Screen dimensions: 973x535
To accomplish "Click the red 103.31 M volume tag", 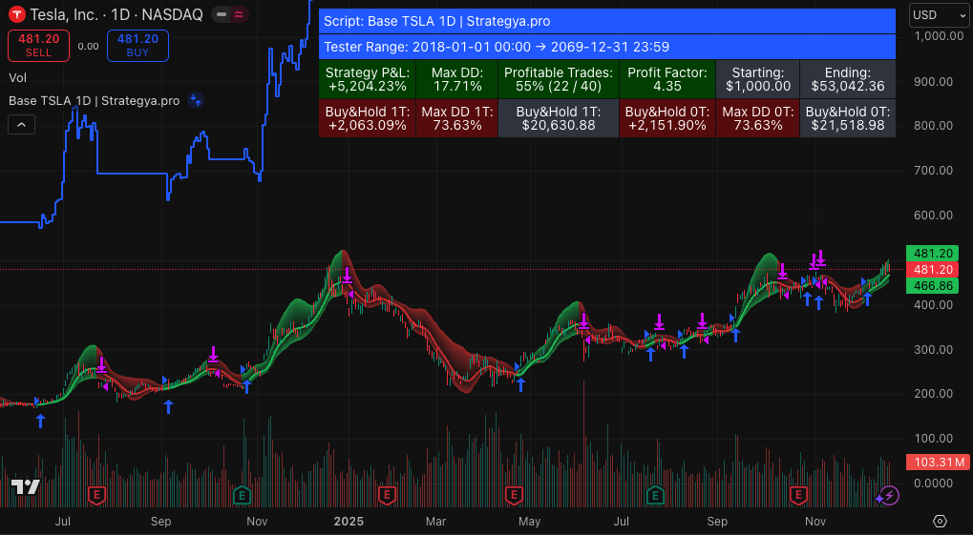I will click(938, 462).
